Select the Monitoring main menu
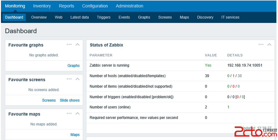This screenshot has height=140, width=278. (15, 6)
